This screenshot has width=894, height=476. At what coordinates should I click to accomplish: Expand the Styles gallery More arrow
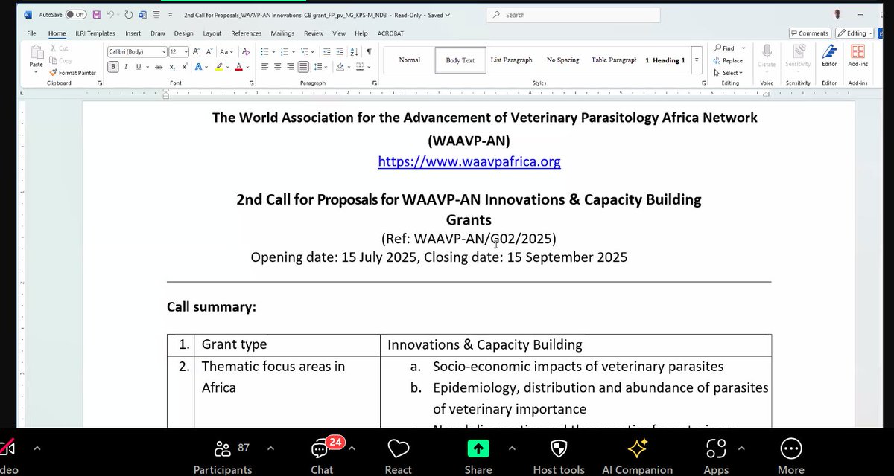[697, 60]
